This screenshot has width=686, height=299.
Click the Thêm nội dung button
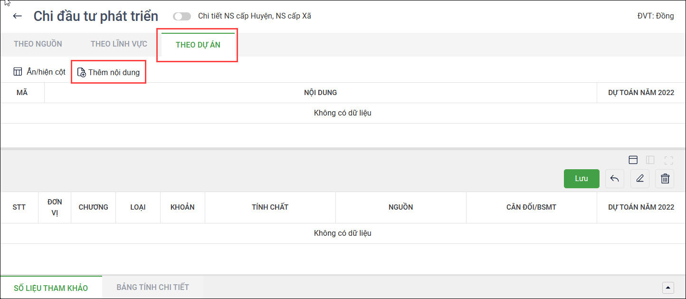(x=109, y=73)
